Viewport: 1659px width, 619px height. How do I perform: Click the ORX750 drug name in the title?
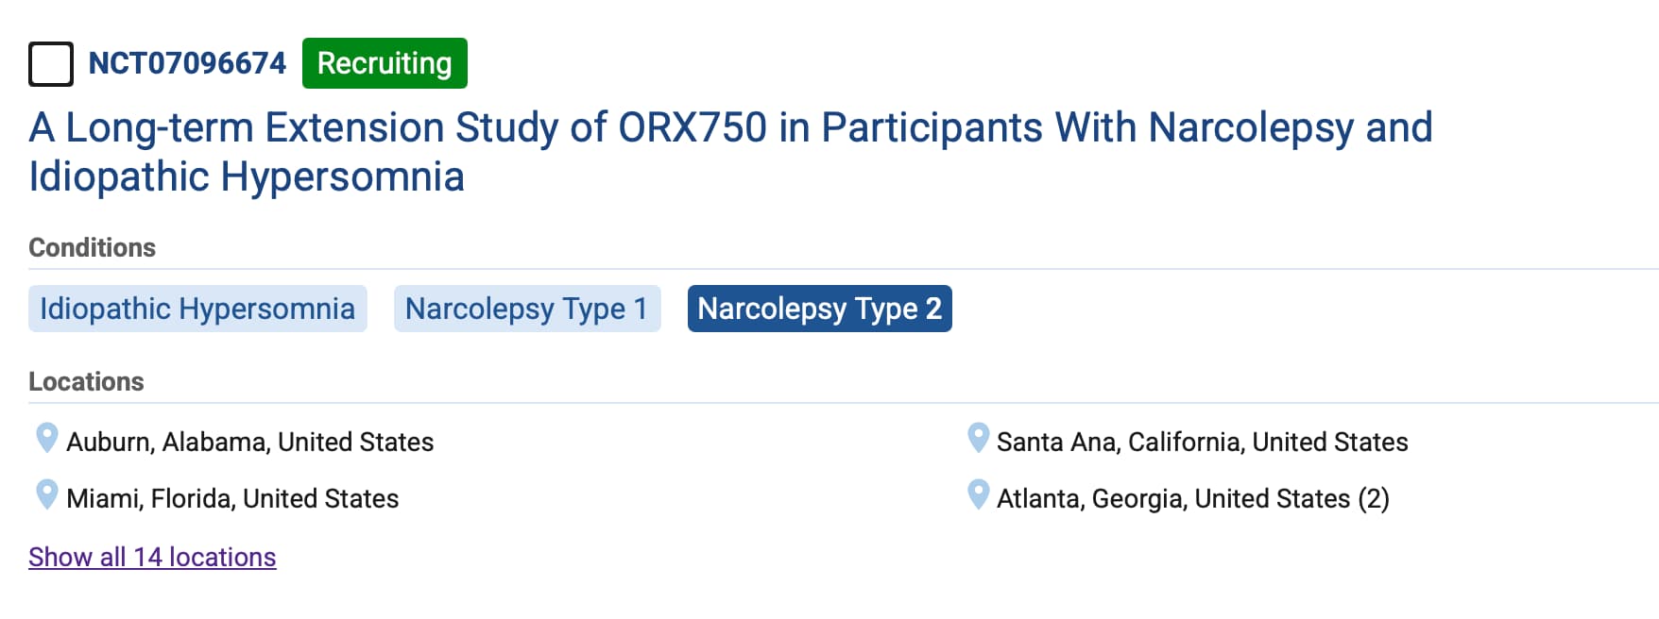692,127
